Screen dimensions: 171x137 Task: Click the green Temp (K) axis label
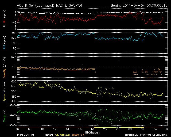tap(5, 115)
